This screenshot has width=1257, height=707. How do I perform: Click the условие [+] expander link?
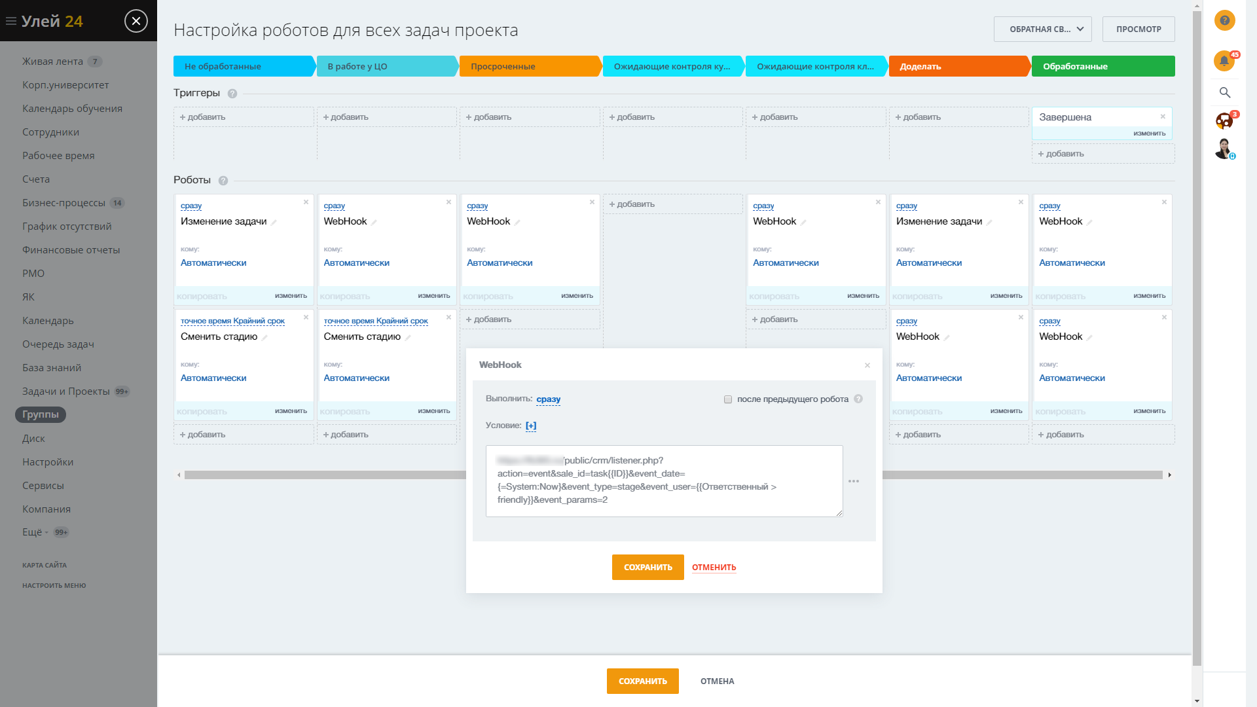coord(532,425)
